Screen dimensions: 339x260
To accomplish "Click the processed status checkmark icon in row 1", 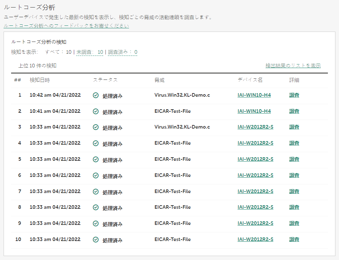I will [96, 95].
